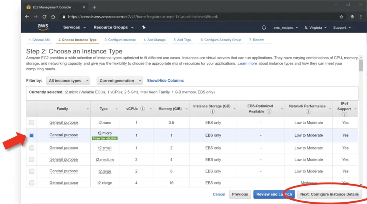Open the All instance types filter dropdown
The width and height of the screenshot is (367, 204).
coord(68,81)
